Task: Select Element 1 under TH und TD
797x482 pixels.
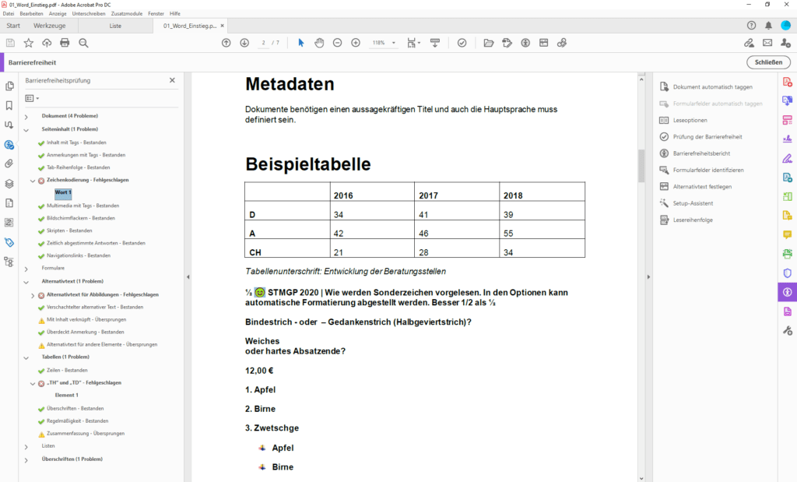Action: click(x=67, y=395)
